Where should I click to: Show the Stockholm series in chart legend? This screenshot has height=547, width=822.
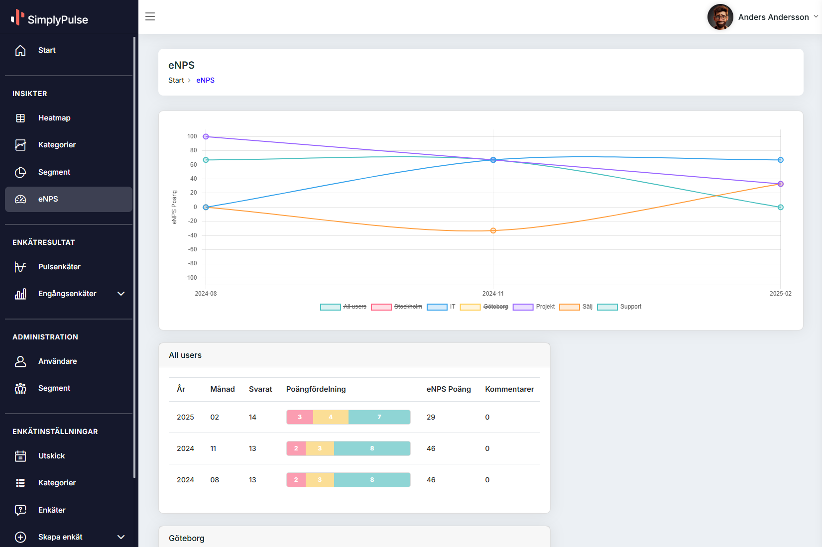(397, 307)
